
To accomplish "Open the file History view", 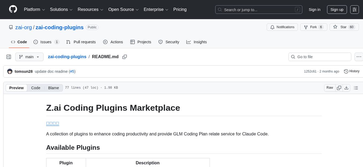I will [x=352, y=71].
